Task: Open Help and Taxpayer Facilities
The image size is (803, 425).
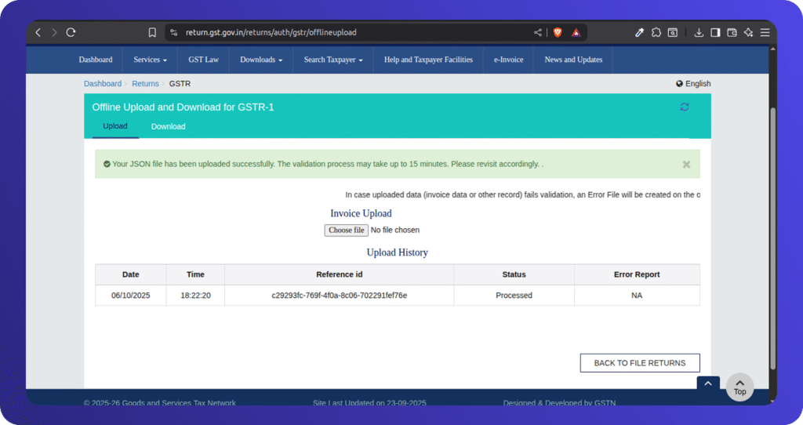Action: pyautogui.click(x=428, y=60)
